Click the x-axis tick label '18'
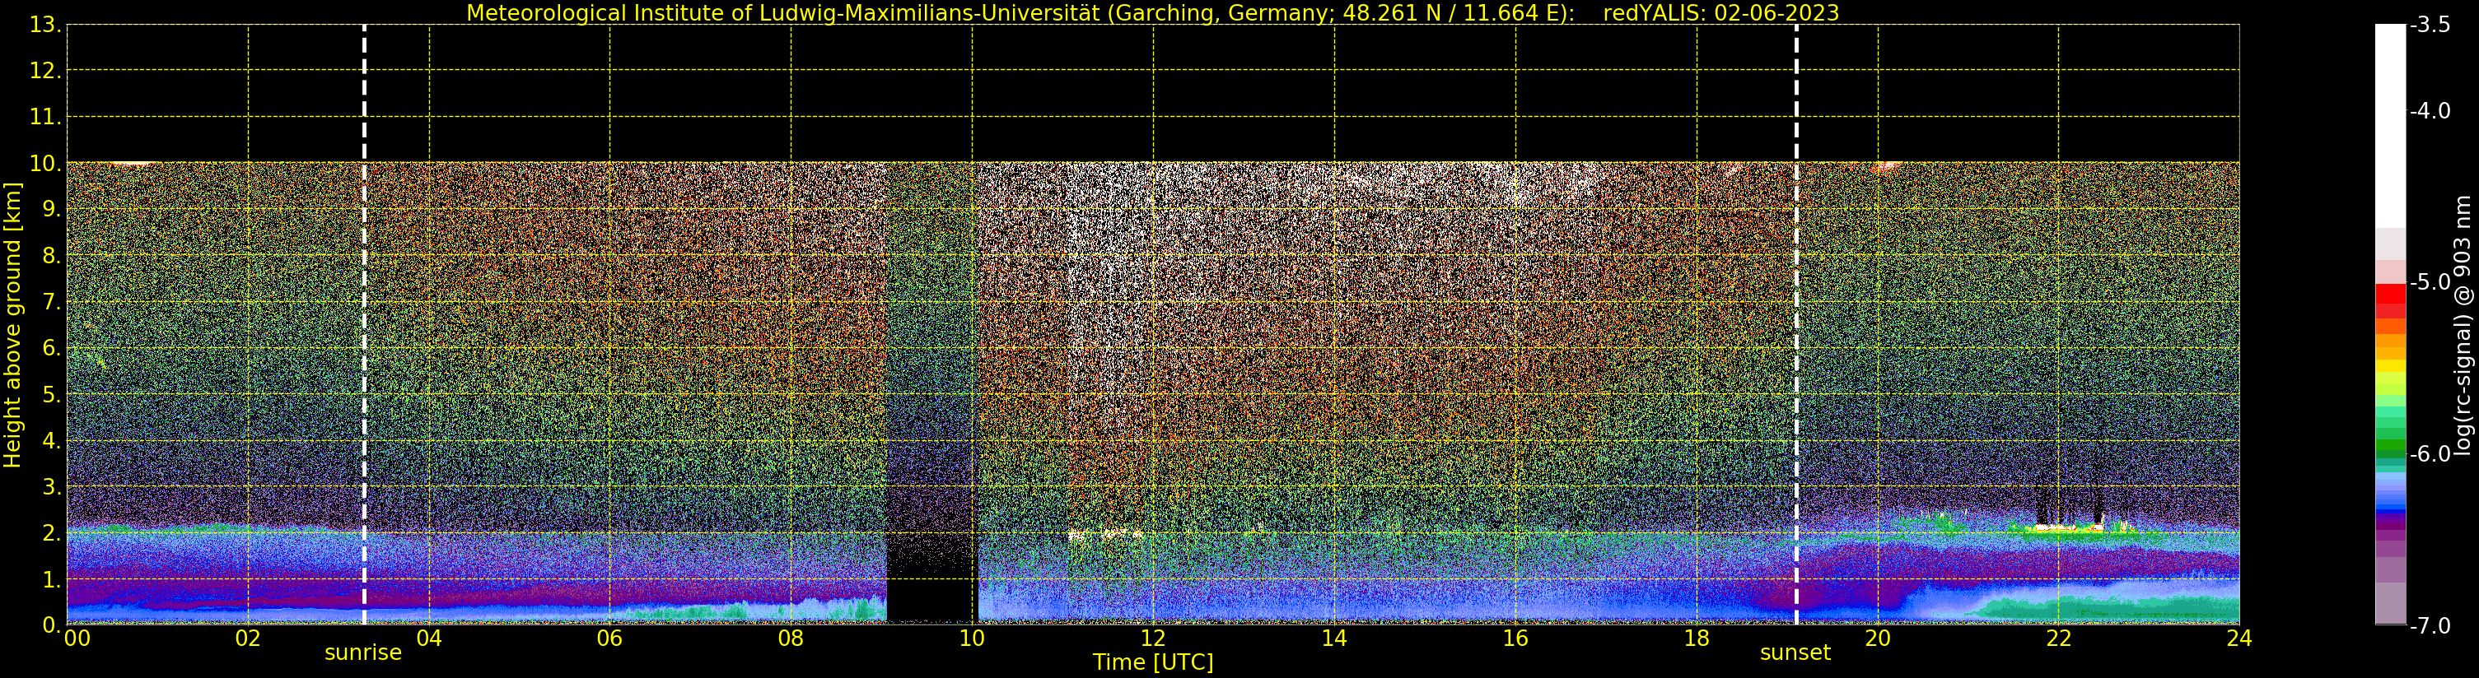 tap(1696, 639)
